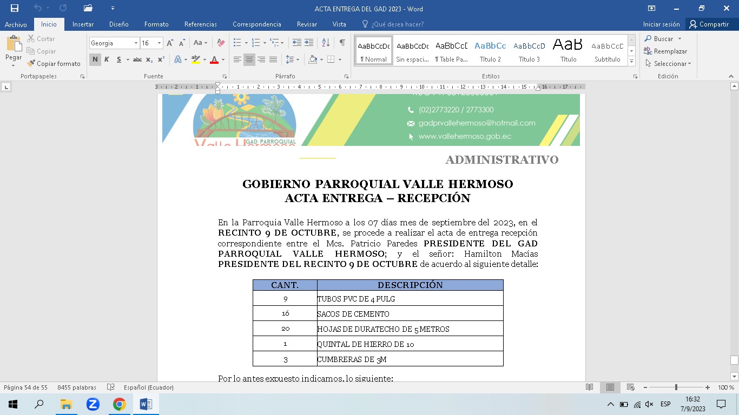Toggle Bold (N) formatting
Screen dimensions: 739x415
coord(95,59)
